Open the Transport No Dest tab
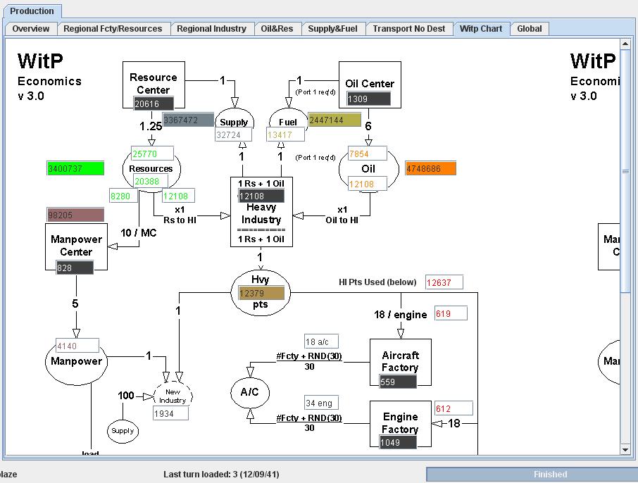Image resolution: width=638 pixels, height=483 pixels. point(409,29)
